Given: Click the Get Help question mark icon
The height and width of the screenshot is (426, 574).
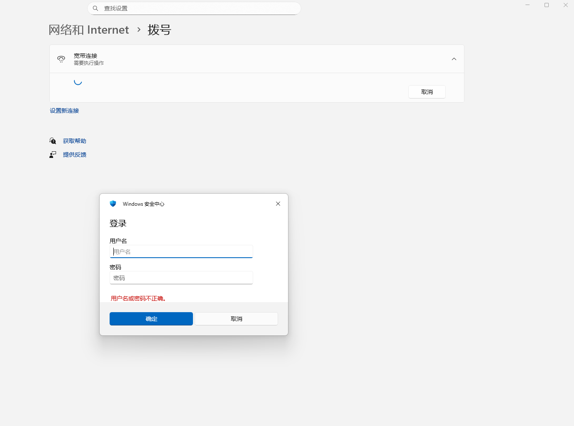Looking at the screenshot, I should pyautogui.click(x=53, y=140).
